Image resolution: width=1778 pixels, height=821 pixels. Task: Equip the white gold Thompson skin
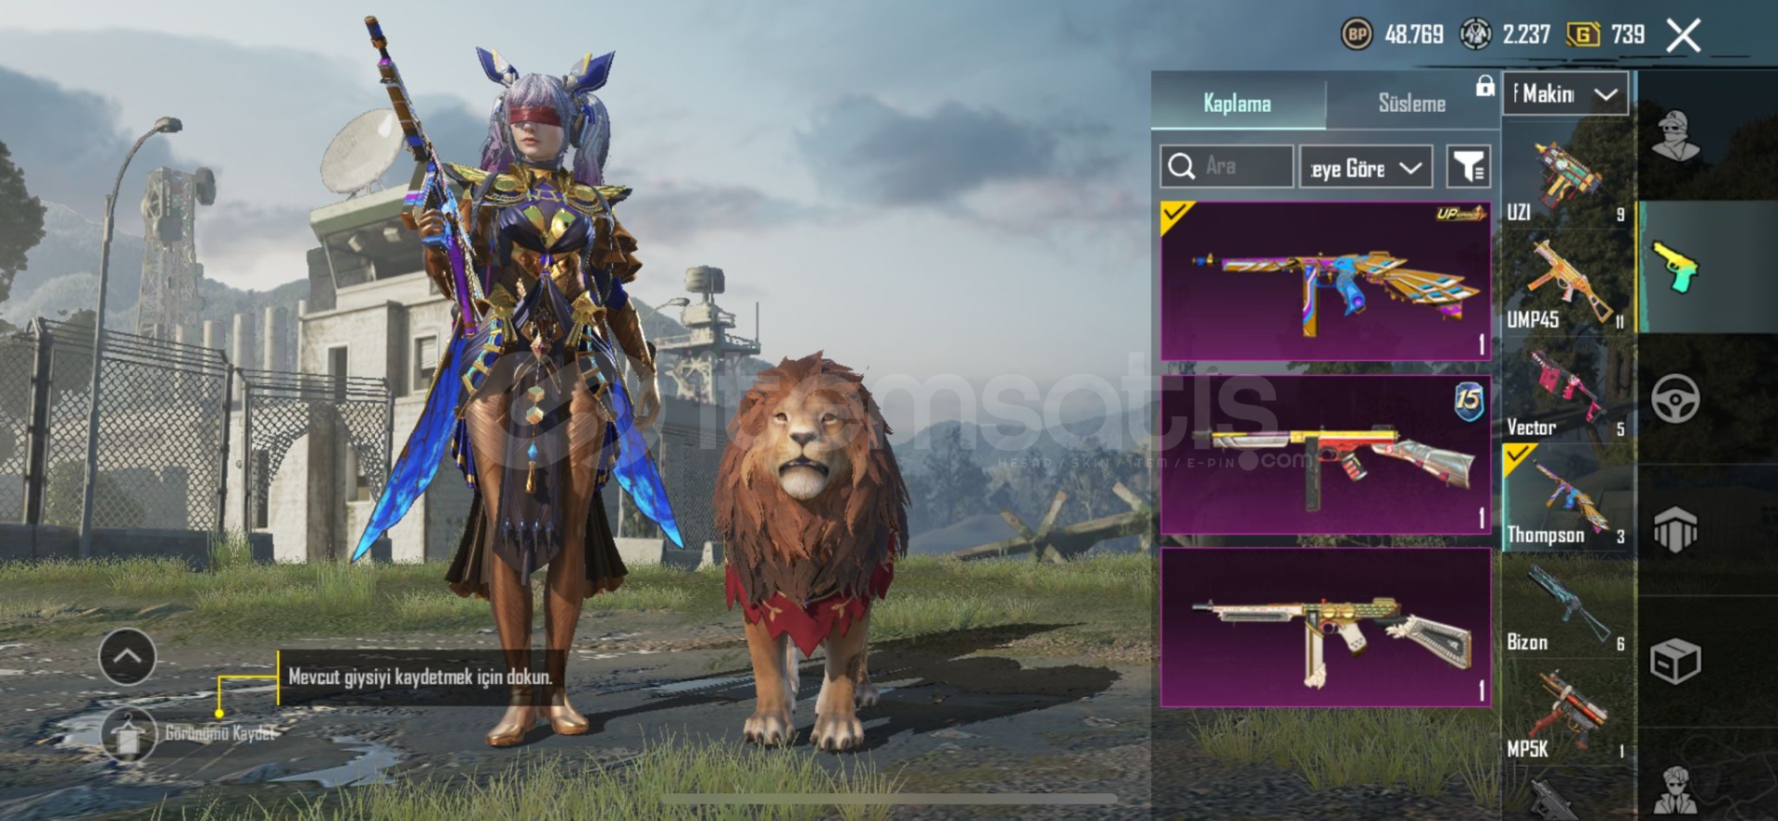1325,628
